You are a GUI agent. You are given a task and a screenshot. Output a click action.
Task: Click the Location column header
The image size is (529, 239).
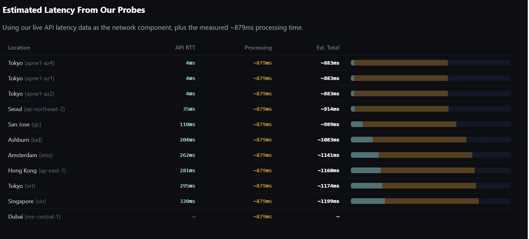[19, 48]
